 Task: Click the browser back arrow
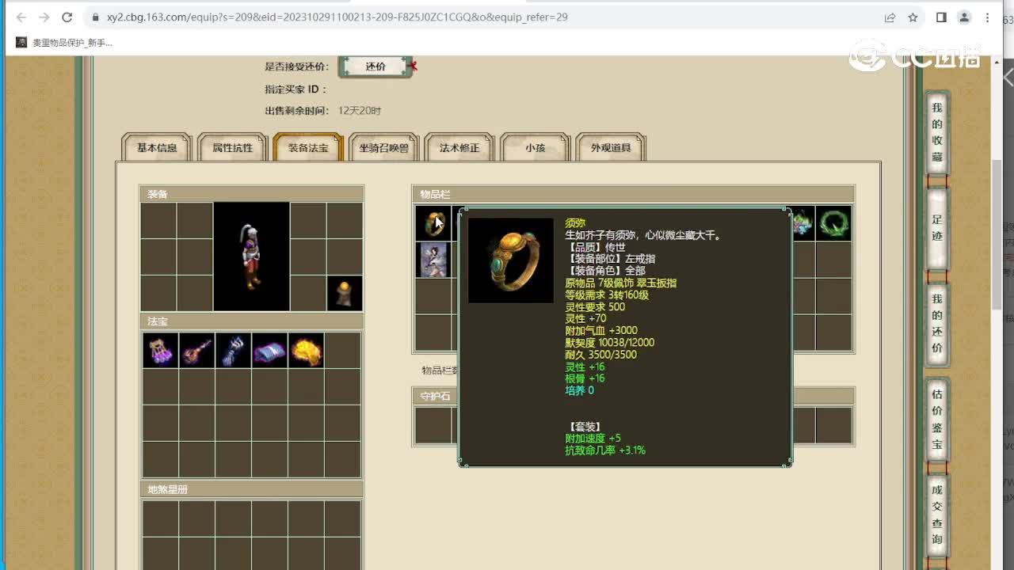[21, 17]
